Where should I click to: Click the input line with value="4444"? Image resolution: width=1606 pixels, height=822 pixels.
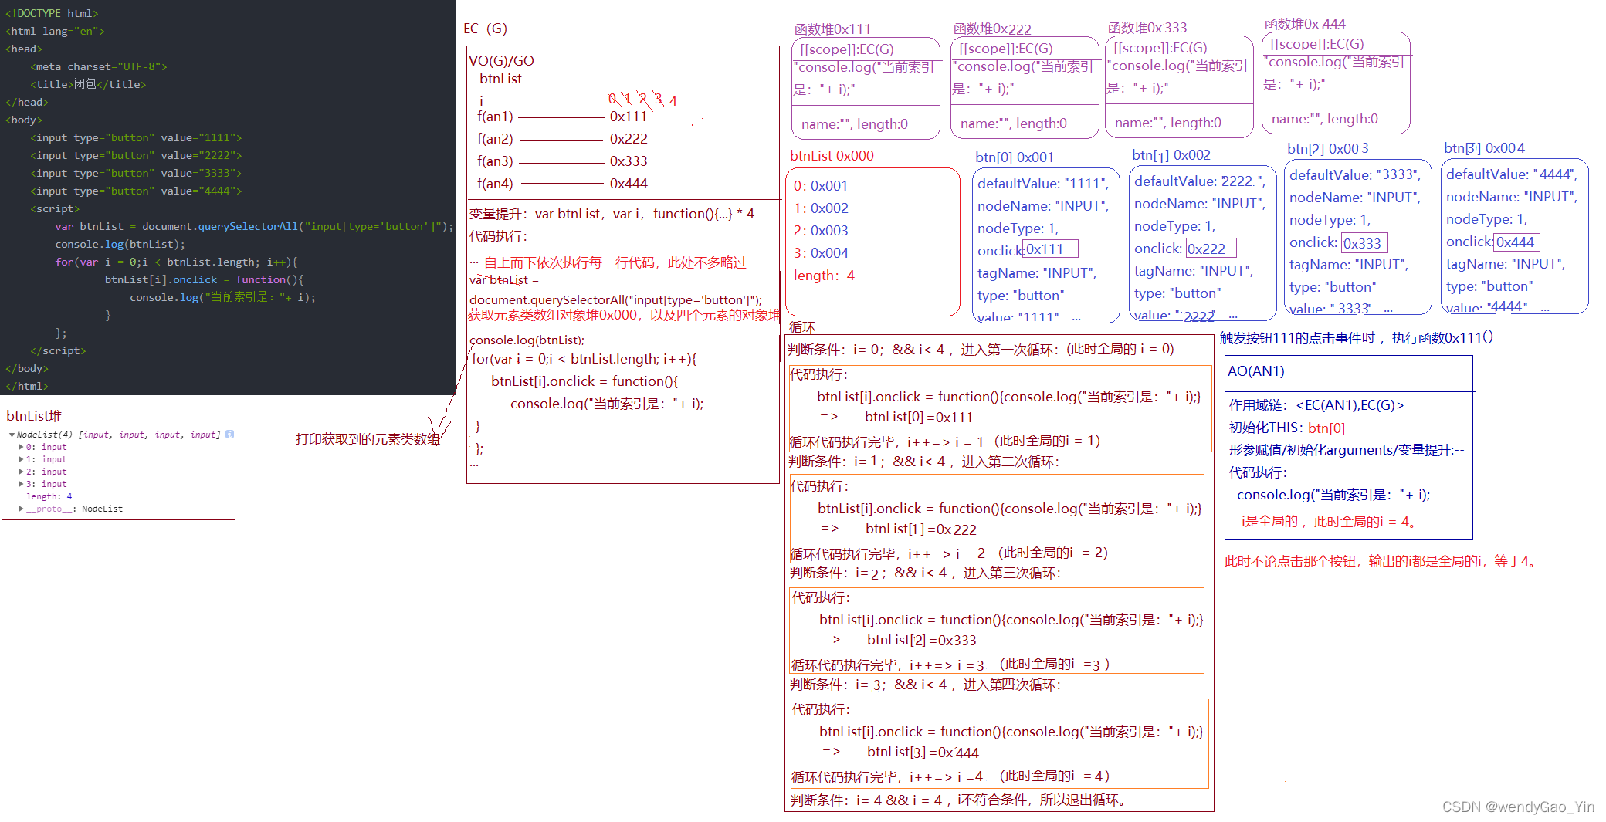tap(136, 191)
